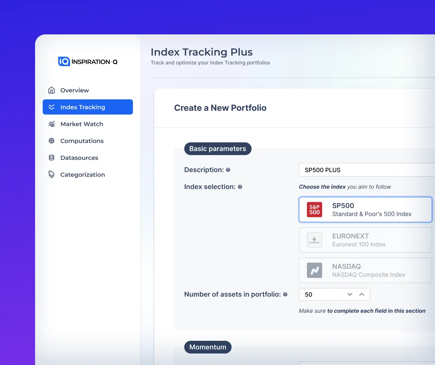Click the Market Watch chart icon

[x=52, y=124]
